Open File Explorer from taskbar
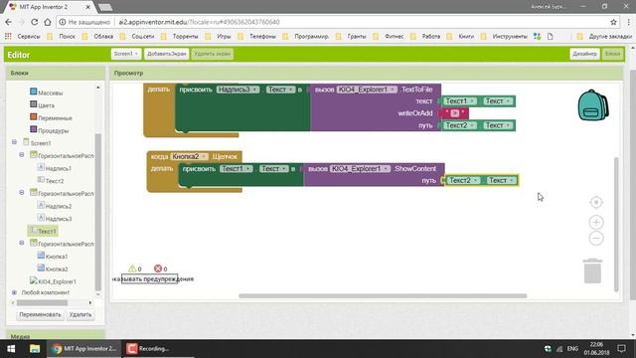Viewport: 636px width, 358px height. pos(35,349)
